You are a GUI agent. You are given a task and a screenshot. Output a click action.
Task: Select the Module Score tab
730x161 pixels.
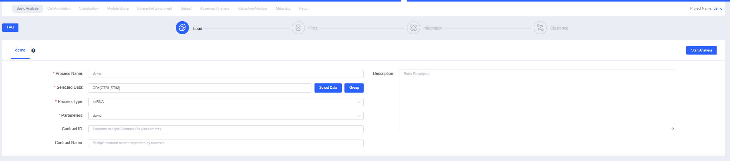tap(118, 8)
